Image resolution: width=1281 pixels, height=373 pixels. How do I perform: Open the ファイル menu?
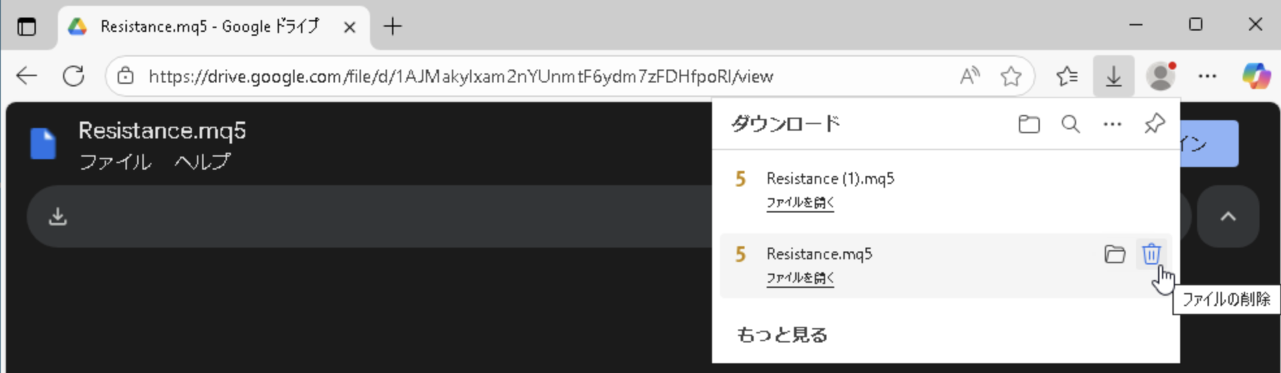(115, 162)
